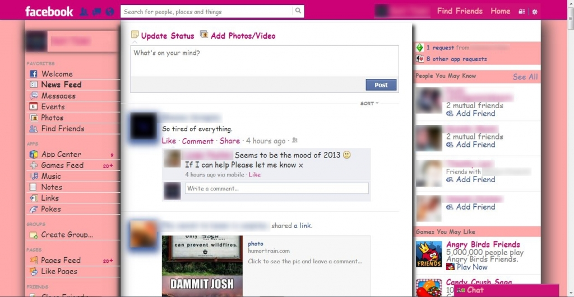Open the '1 request' app request
Viewport: 574px width, 297px height.
441,48
